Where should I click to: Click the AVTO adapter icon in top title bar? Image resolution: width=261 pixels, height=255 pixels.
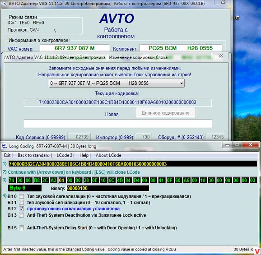click(4, 3)
